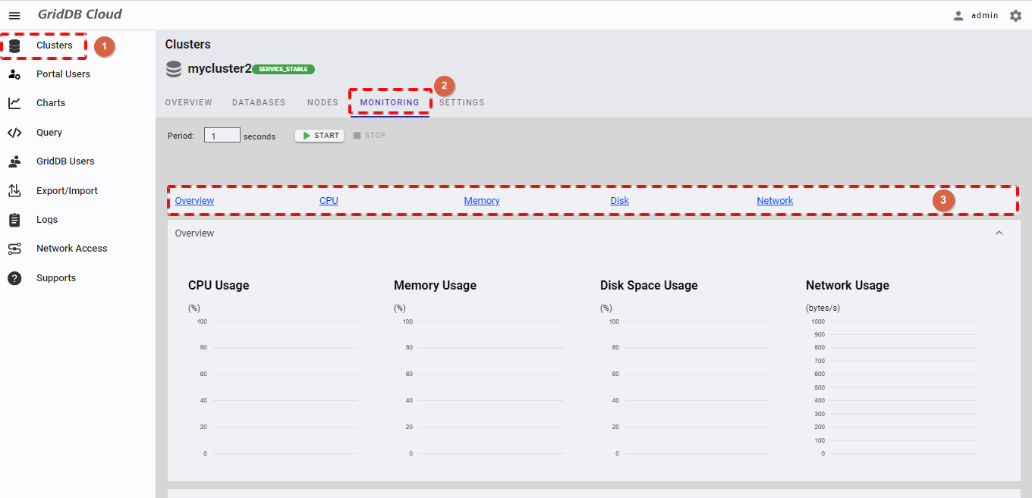The width and height of the screenshot is (1032, 498).
Task: Click the admin user avatar icon
Action: tap(958, 15)
